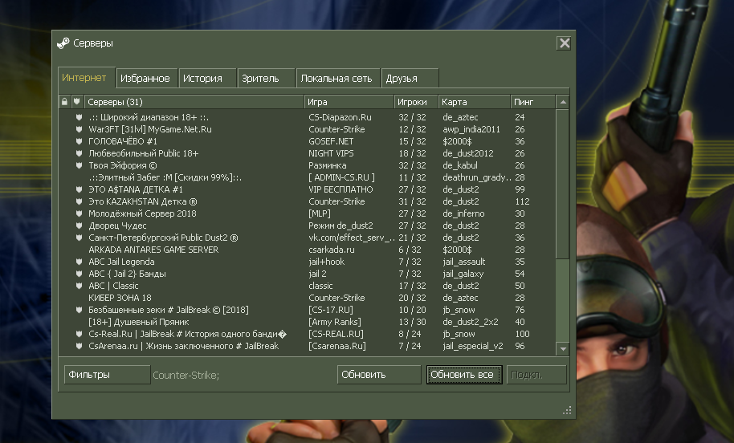Click the shield icon beside Санкт-Петербургский Public Dust2
The image size is (734, 443).
(x=80, y=238)
